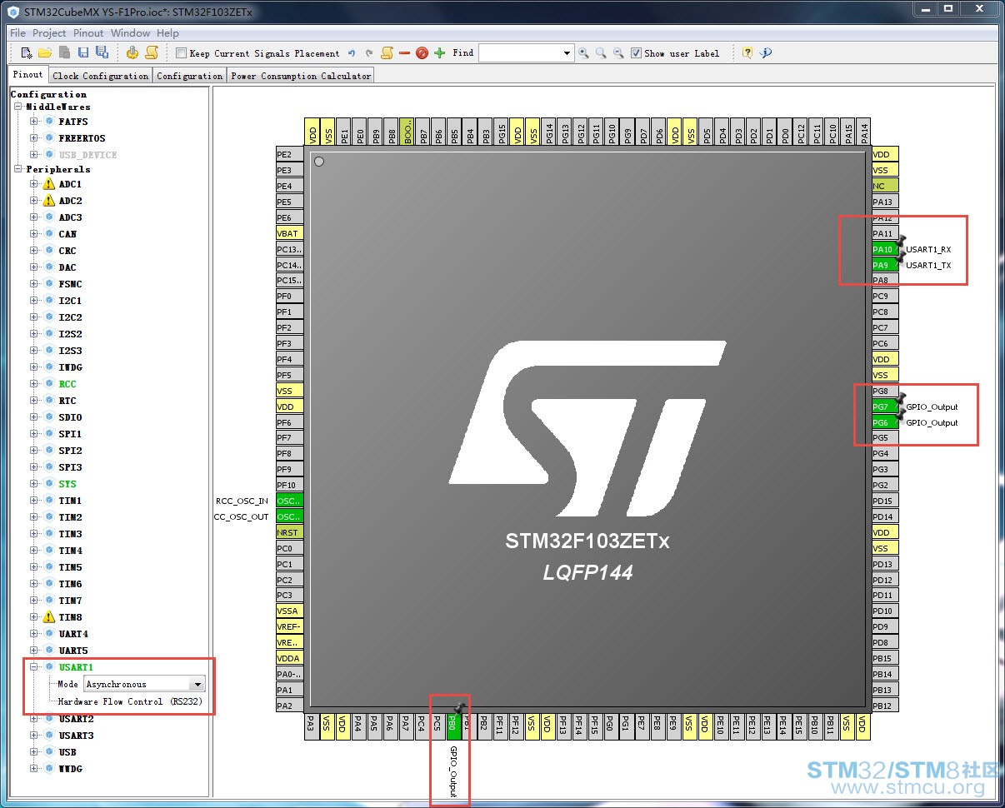Click the best fit magnifier icon
This screenshot has height=808, width=1005.
coord(601,53)
